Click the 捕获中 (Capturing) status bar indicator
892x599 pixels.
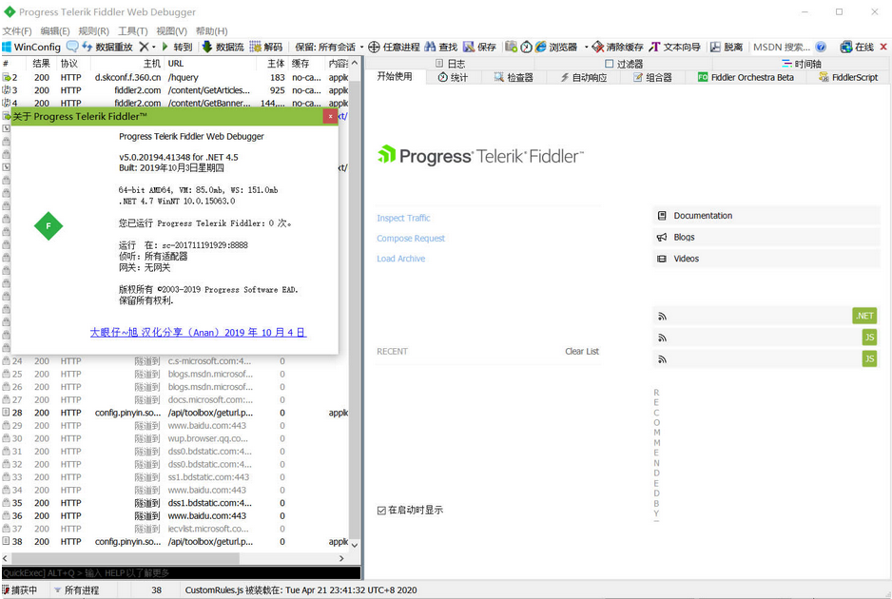(20, 589)
